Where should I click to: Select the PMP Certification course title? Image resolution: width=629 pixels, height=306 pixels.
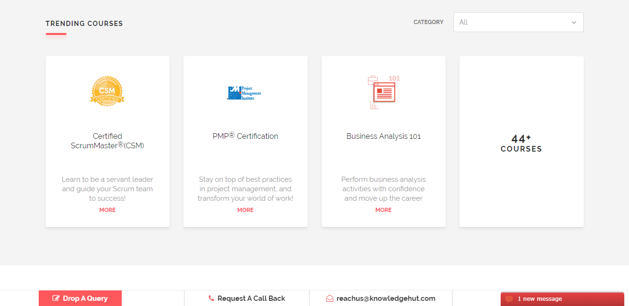click(x=245, y=136)
